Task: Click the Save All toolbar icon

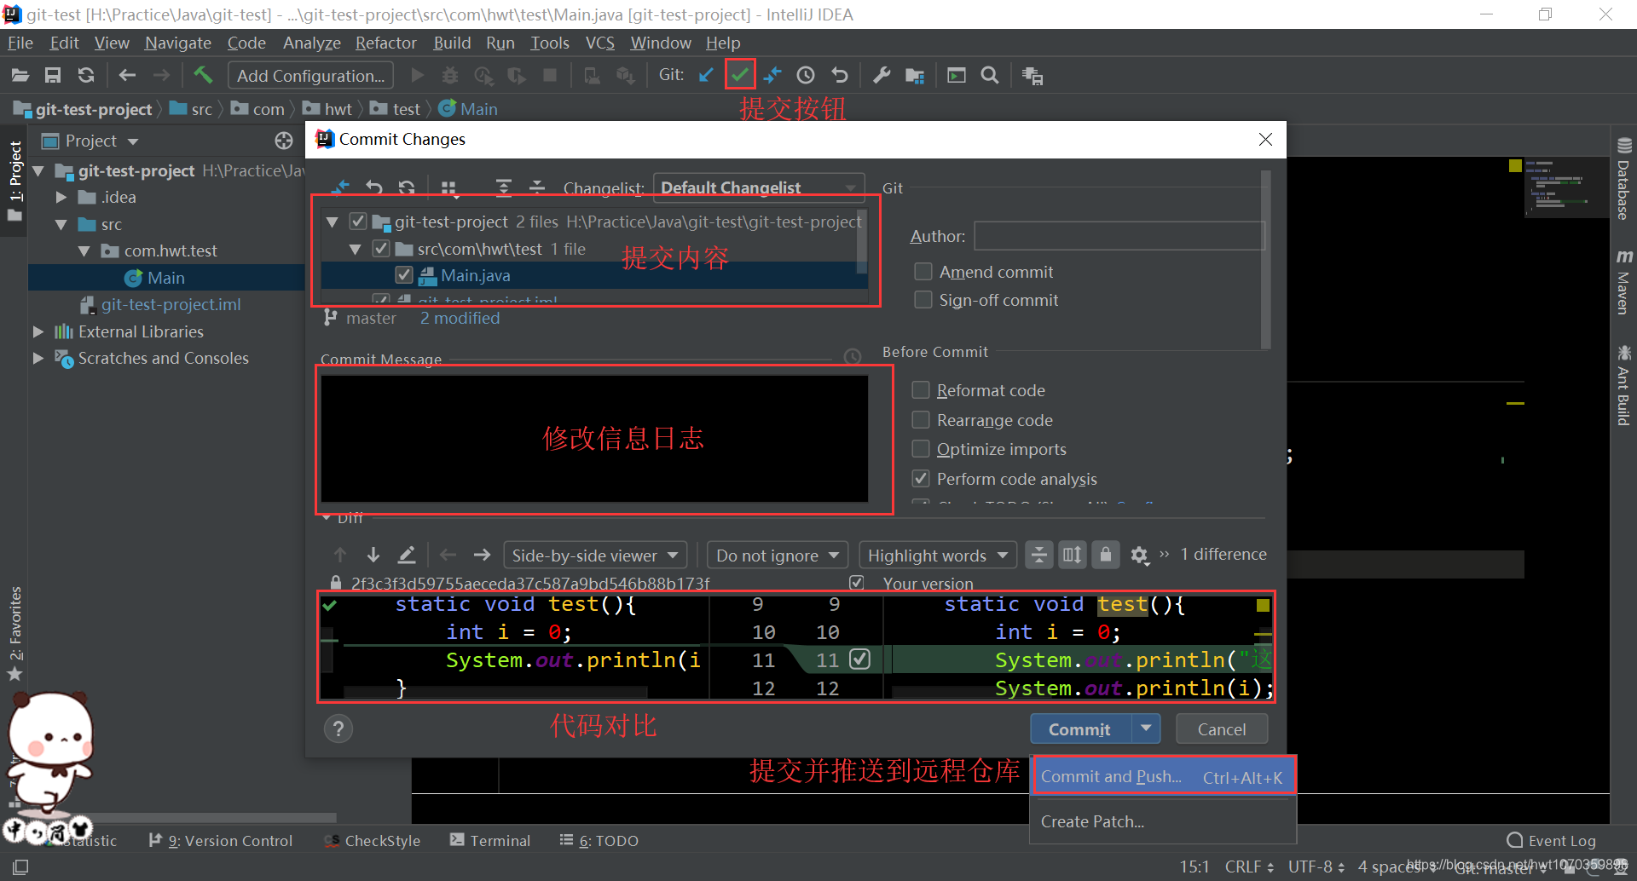Action: 53,76
